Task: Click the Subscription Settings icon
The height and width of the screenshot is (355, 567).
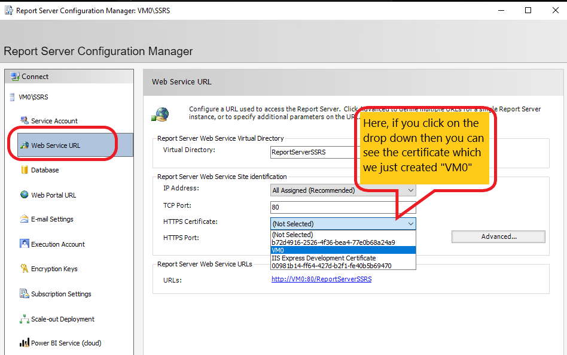Action: 25,293
